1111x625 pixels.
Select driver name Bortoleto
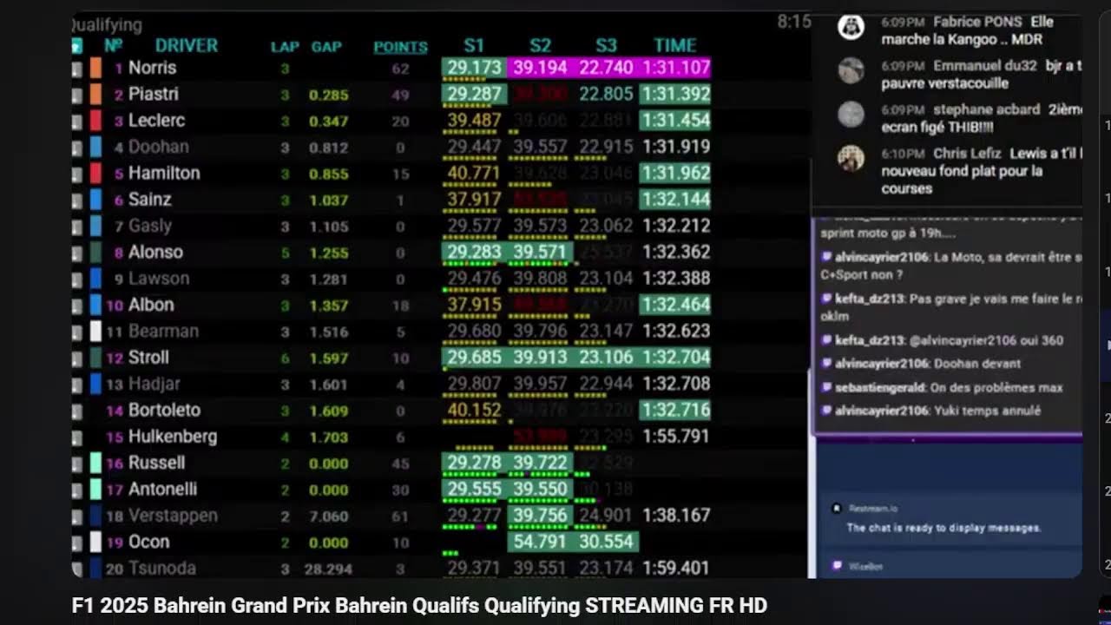164,410
